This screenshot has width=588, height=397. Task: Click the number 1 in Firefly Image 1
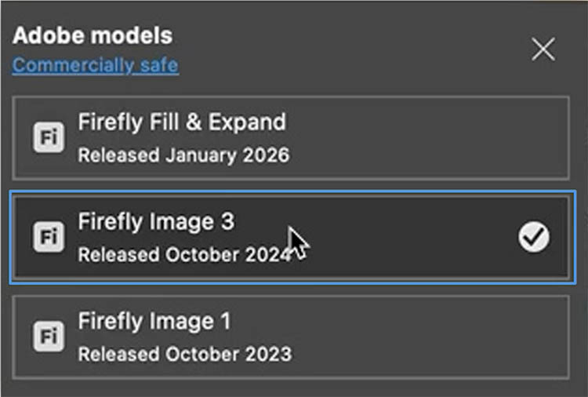point(225,322)
